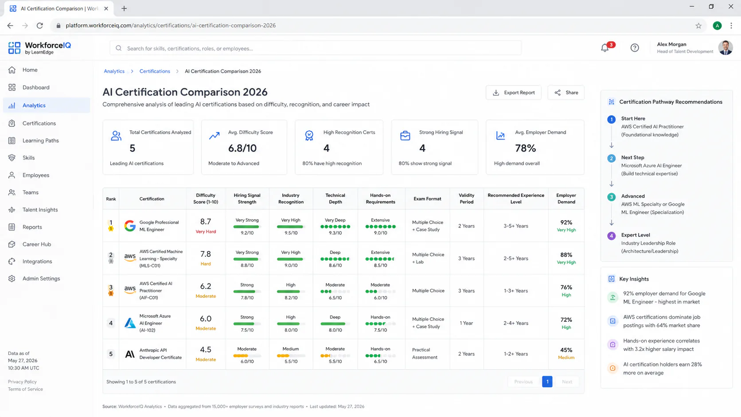
Task: Open the Terms of Service link
Action: 25,389
